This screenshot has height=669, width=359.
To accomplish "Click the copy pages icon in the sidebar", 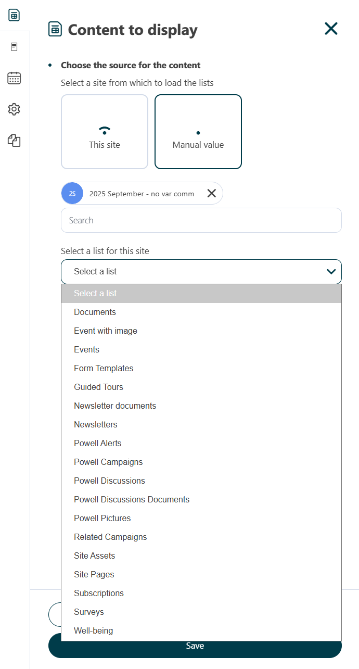I will tap(14, 141).
